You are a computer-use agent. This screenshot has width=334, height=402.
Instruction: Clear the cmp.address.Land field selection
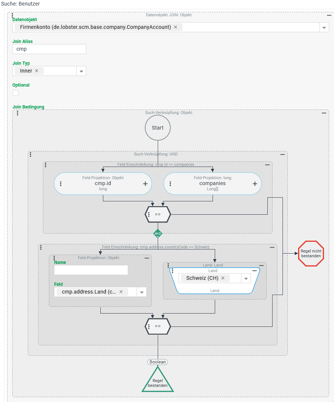point(121,292)
